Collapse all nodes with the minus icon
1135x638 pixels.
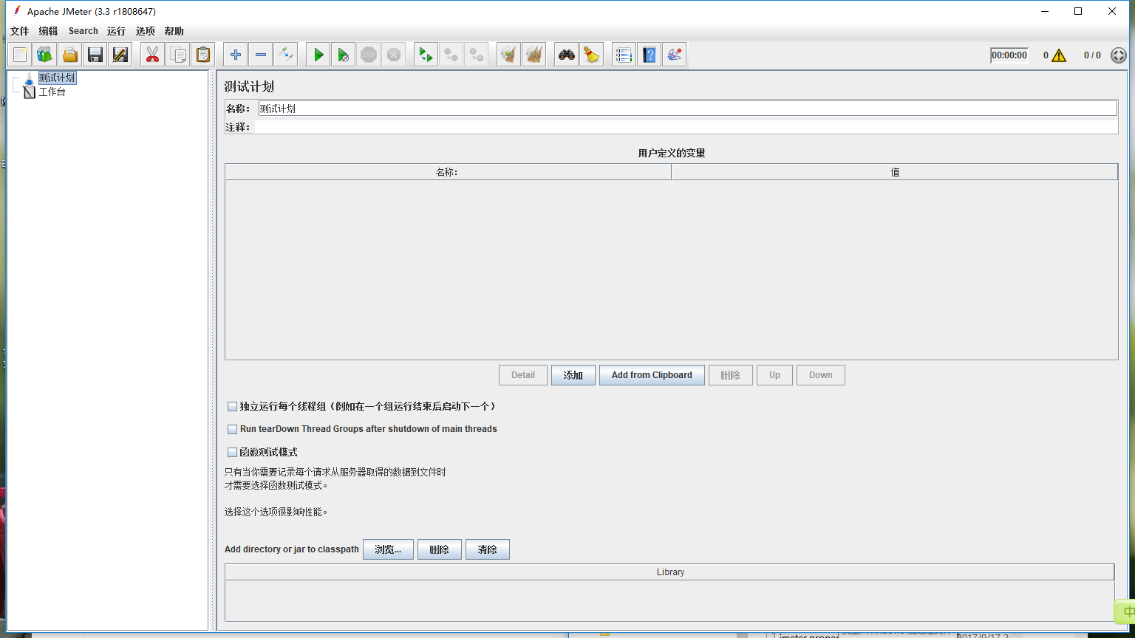pyautogui.click(x=261, y=55)
